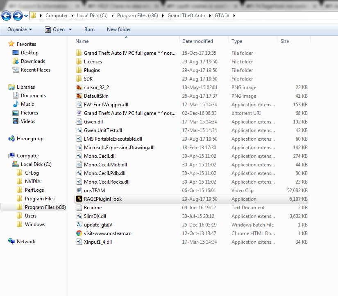Expand the arrow after Local Disk (C:) breadcrumb
Image resolution: width=338 pixels, height=296 pixels.
(113, 16)
